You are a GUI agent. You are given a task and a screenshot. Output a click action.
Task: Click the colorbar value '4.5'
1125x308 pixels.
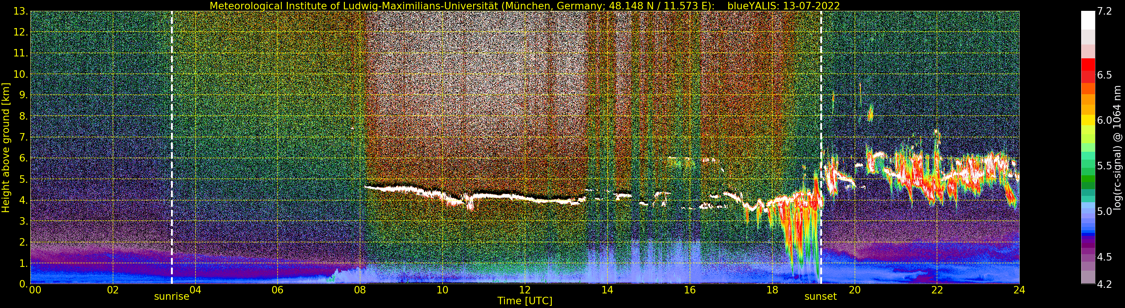(1104, 256)
